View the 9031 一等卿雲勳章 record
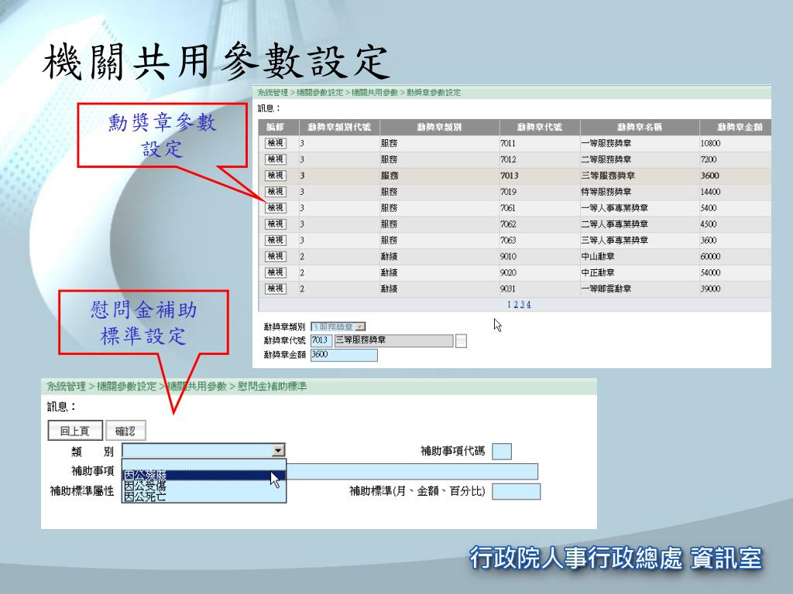The image size is (793, 594). (275, 288)
